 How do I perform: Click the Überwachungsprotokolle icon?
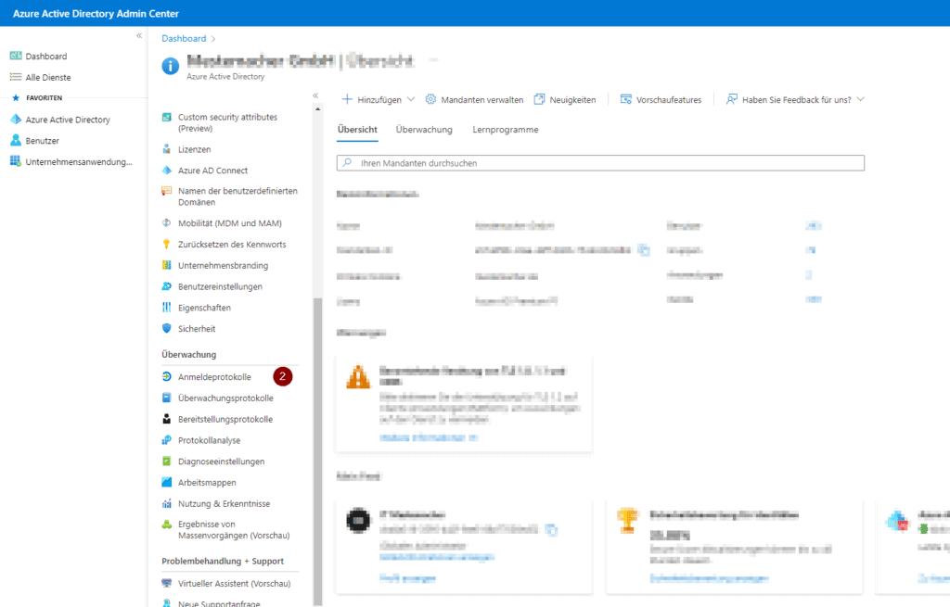click(x=167, y=398)
